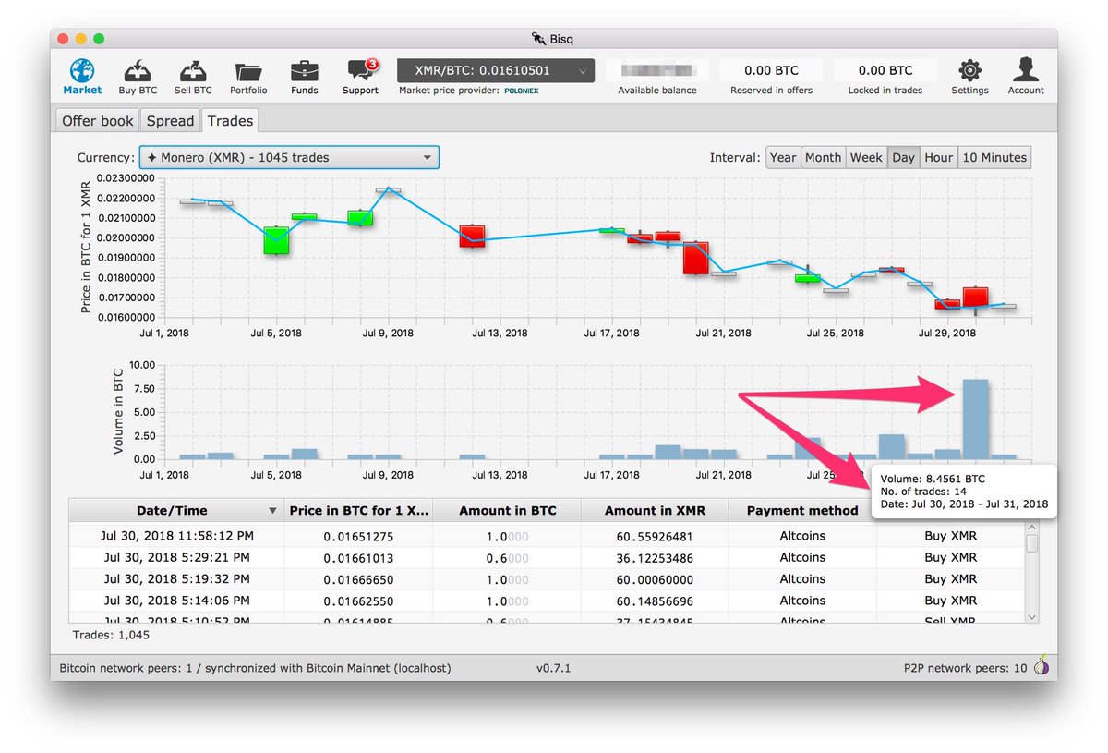The image size is (1108, 753).
Task: Select the Jul 30, 2018 5:14:06 PM row
Action: click(547, 601)
